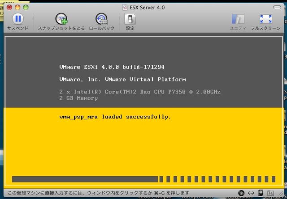Click the Intel Core 2 Duo CPU line
The width and height of the screenshot is (287, 199).
click(x=140, y=92)
